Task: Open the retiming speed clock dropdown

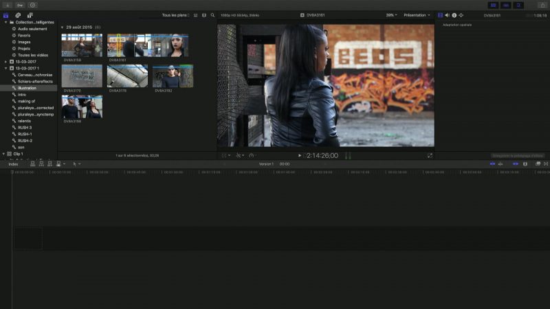Action: [x=252, y=156]
